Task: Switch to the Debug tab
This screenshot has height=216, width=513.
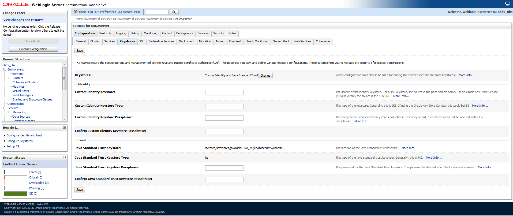Action: [x=135, y=33]
